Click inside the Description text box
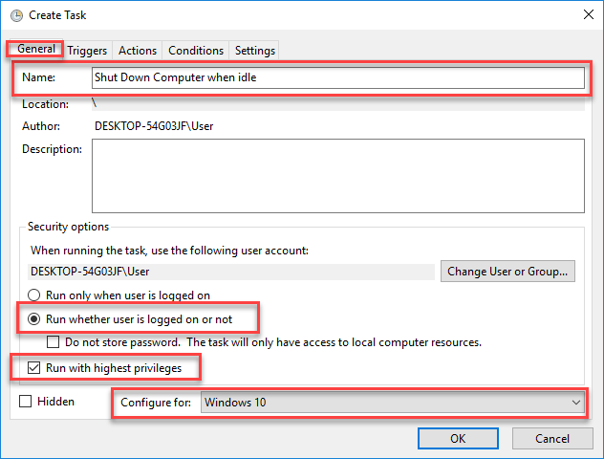This screenshot has height=459, width=604. click(x=337, y=176)
